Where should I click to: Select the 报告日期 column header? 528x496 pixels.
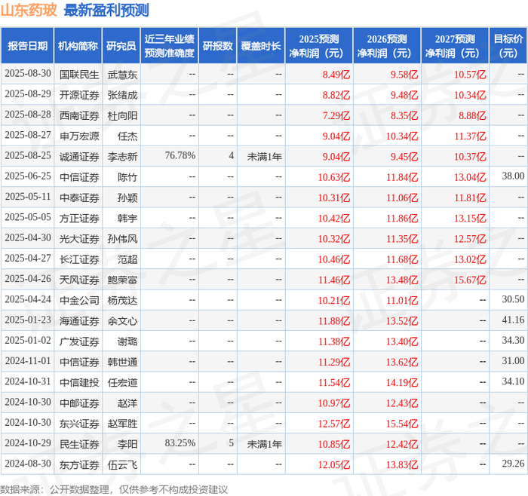coord(27,46)
